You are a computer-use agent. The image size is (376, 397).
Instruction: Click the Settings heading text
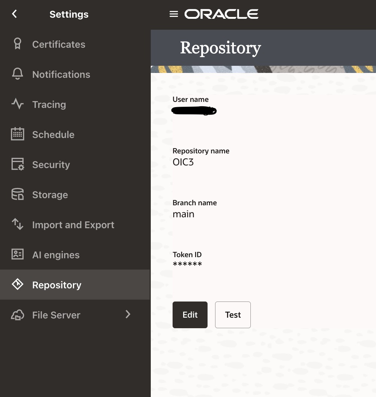click(x=69, y=14)
